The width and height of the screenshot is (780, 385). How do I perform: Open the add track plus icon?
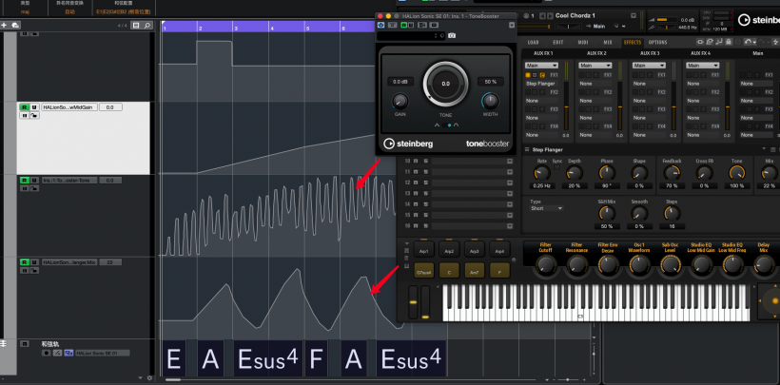[4, 25]
